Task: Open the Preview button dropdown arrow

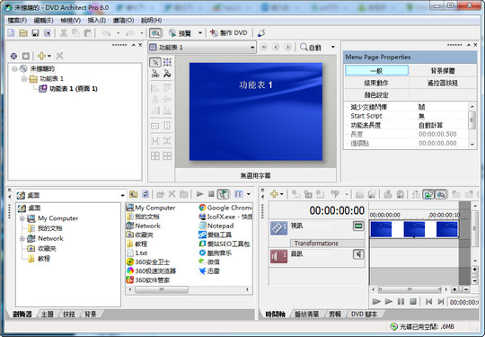Action: [x=200, y=33]
